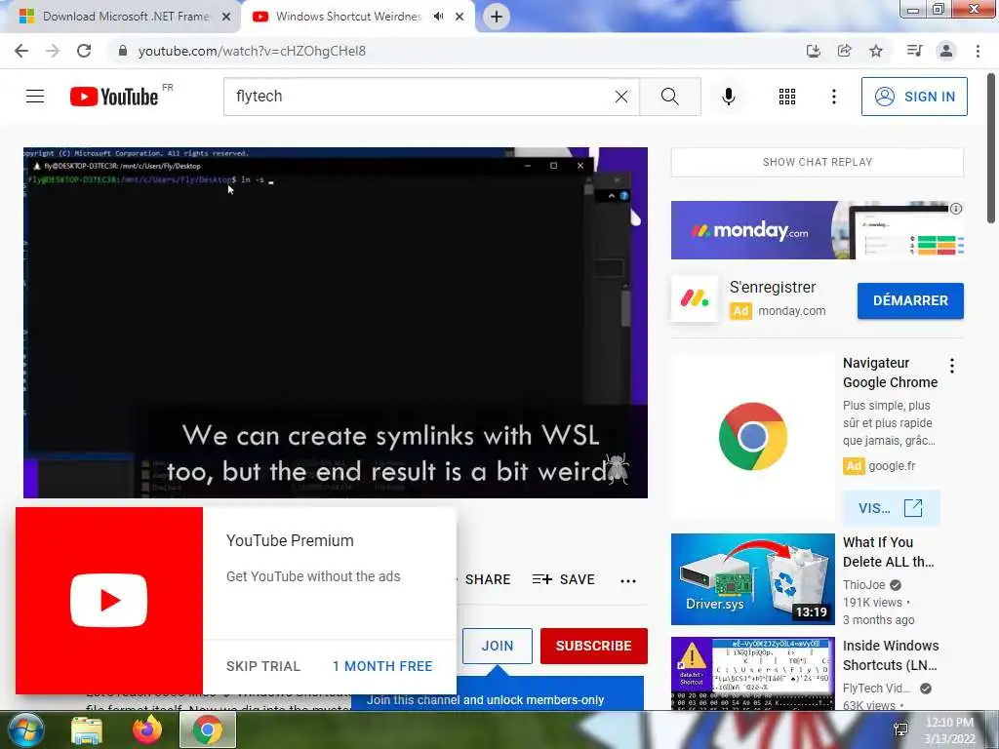Close the Download Microsoft .NET tab
Viewport: 999px width, 749px height.
point(226,17)
